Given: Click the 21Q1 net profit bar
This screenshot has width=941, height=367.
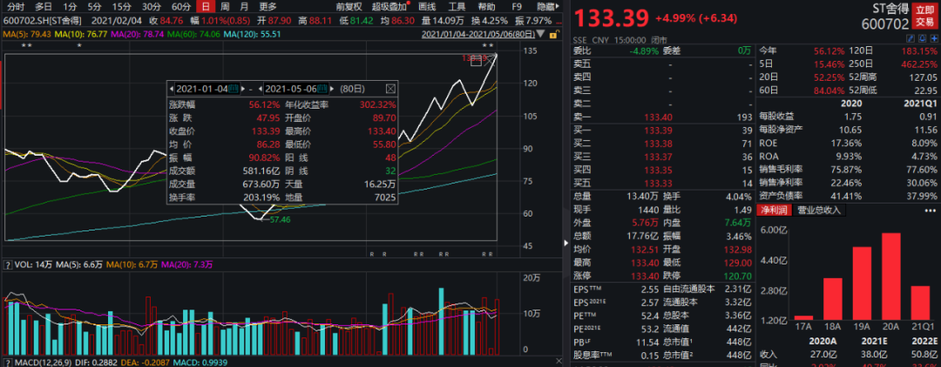Looking at the screenshot, I should 919,303.
